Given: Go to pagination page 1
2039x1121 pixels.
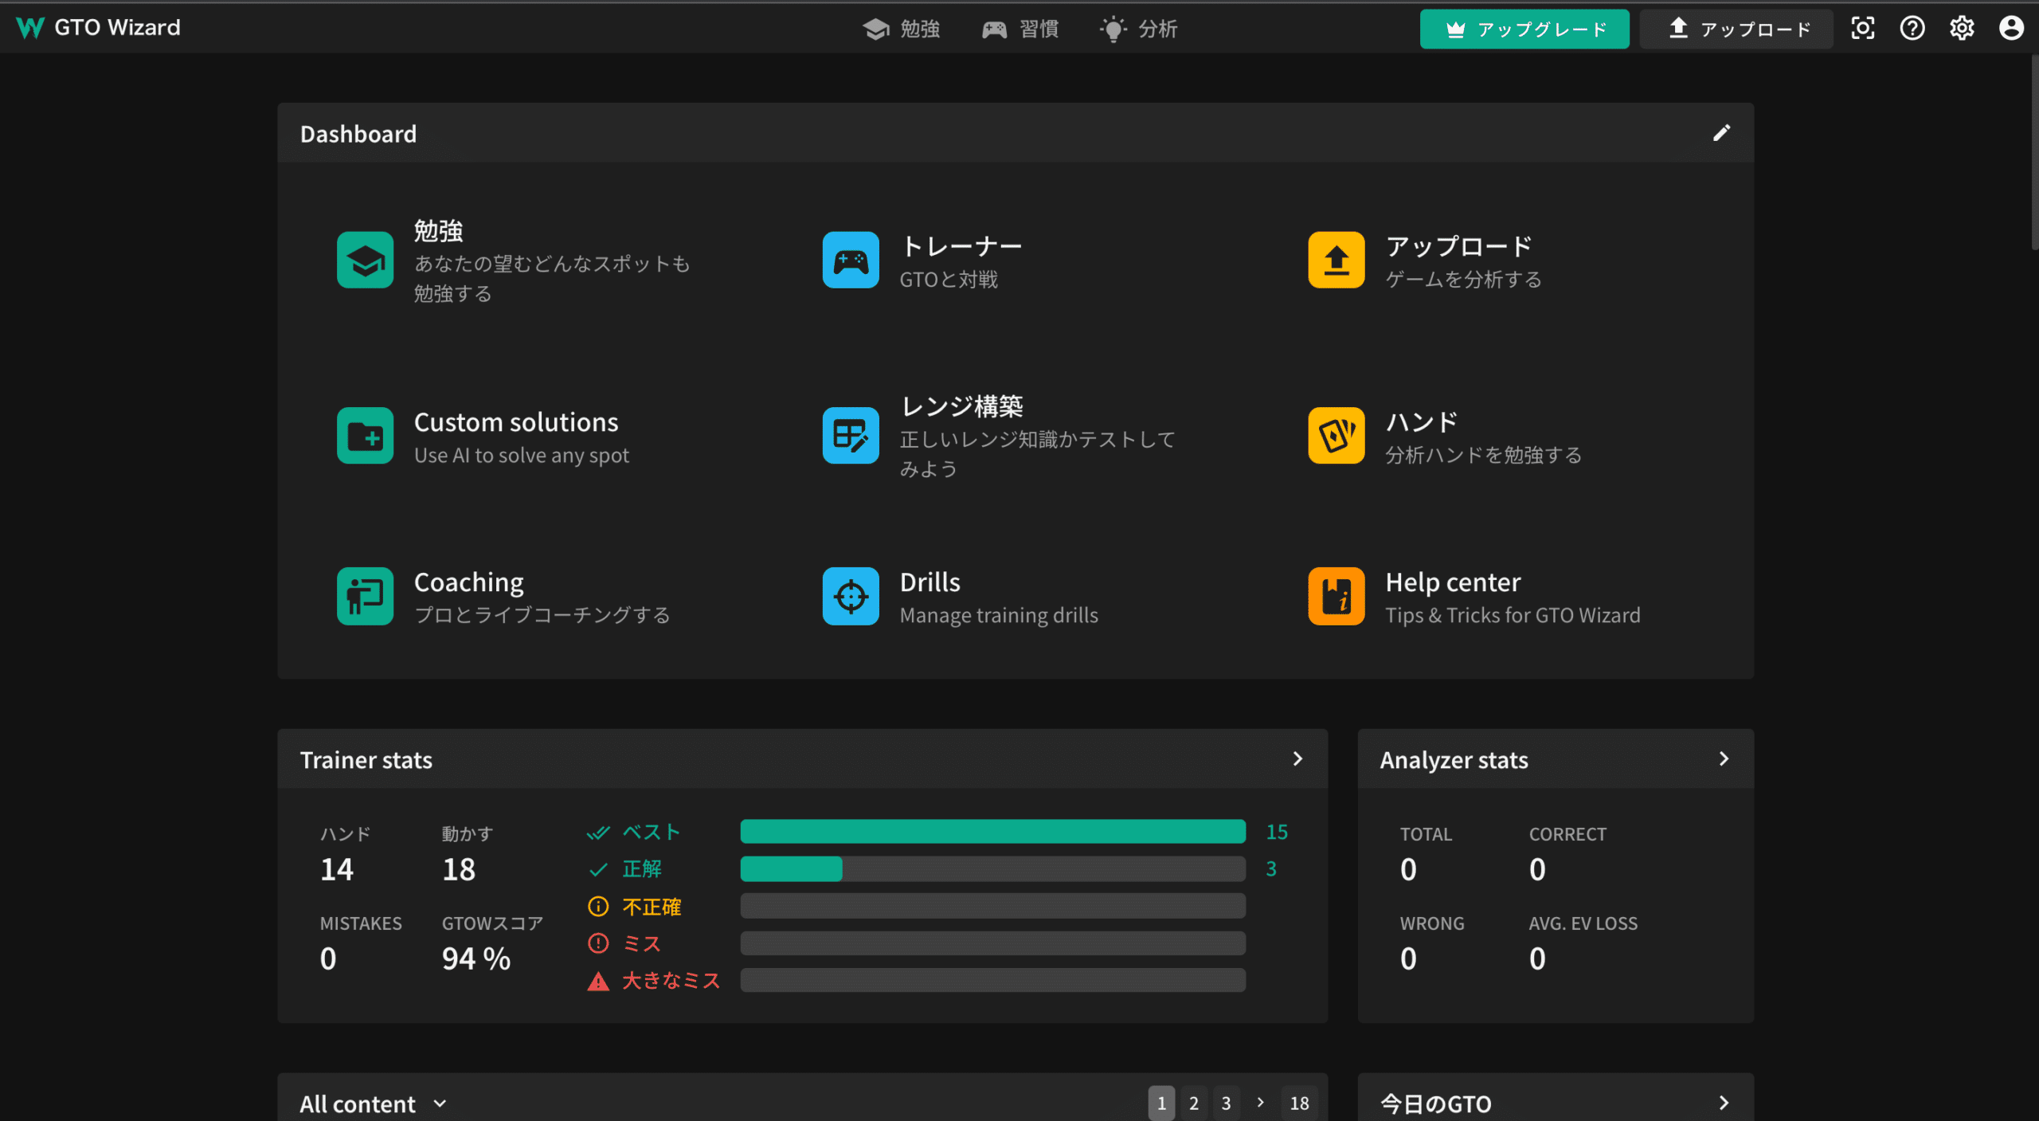Looking at the screenshot, I should pyautogui.click(x=1161, y=1103).
